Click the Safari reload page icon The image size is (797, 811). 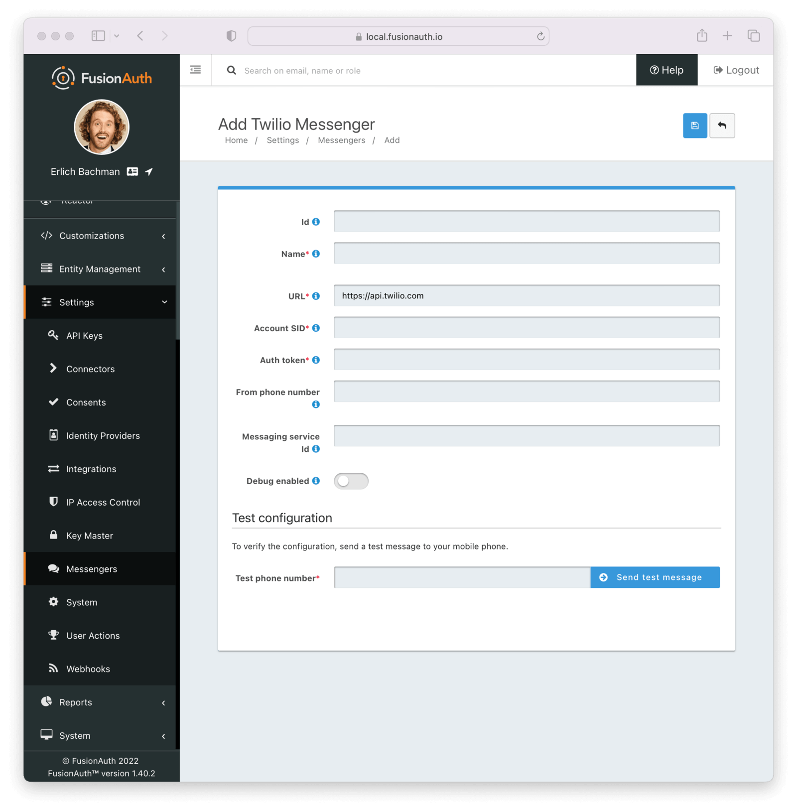click(x=540, y=36)
